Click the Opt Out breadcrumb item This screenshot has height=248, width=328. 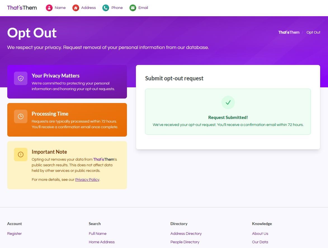[313, 32]
